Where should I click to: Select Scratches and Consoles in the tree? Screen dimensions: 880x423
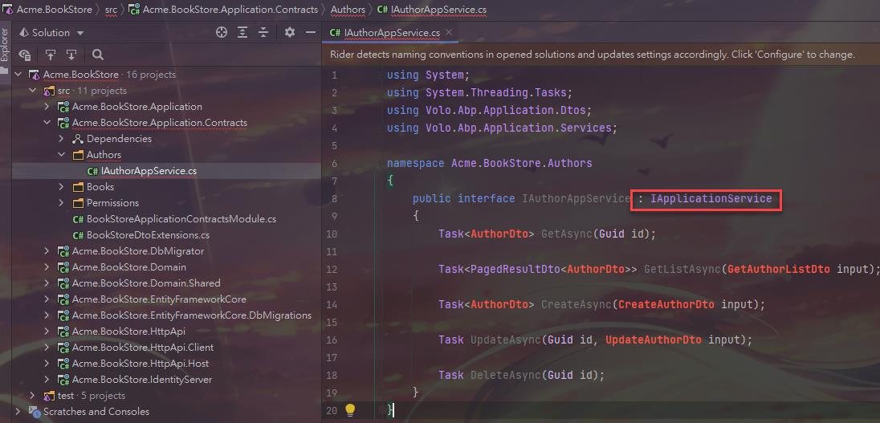[96, 412]
